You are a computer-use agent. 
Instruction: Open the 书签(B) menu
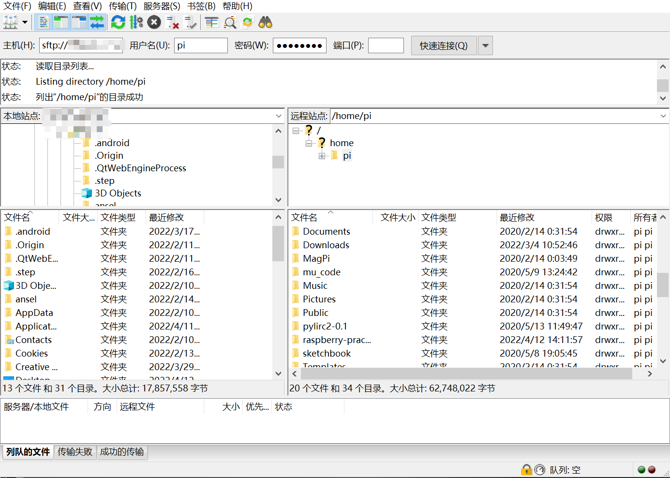[202, 6]
